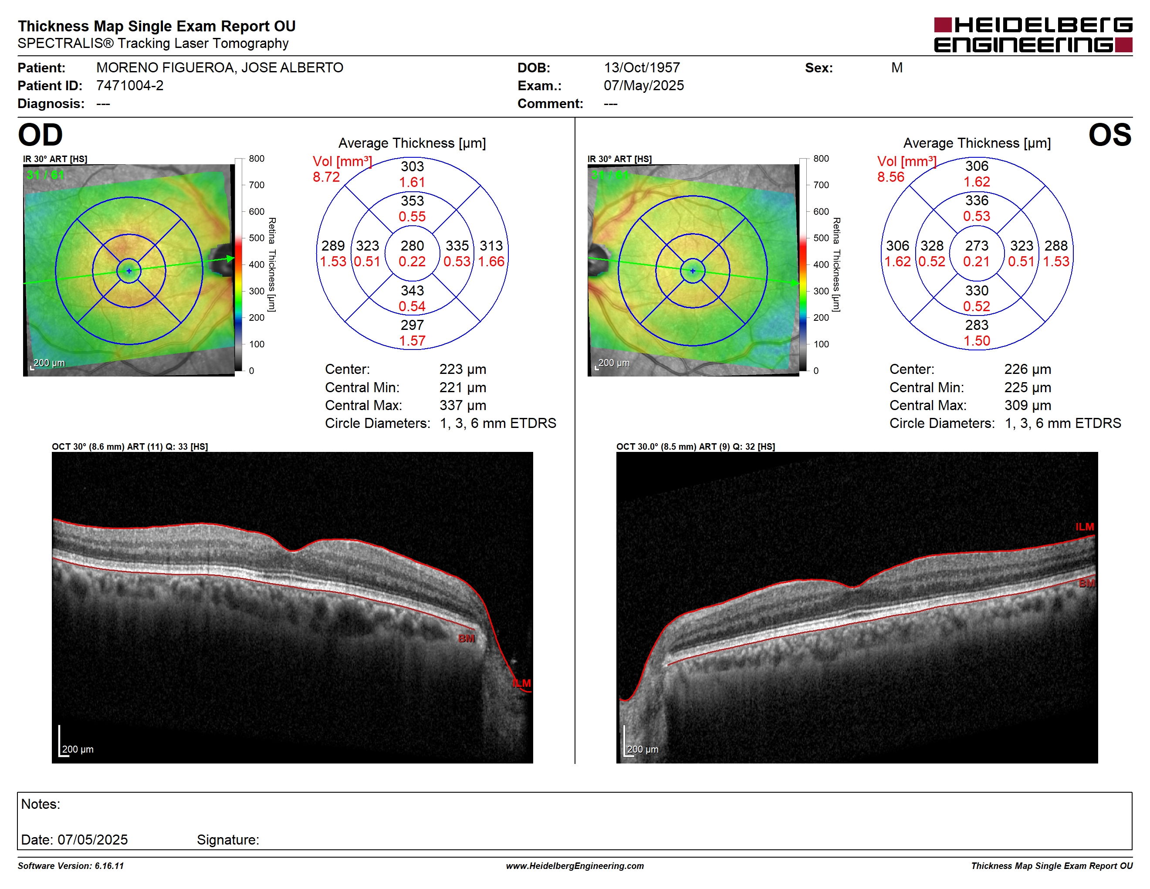Click the OS OCT B-scan image

(857, 607)
